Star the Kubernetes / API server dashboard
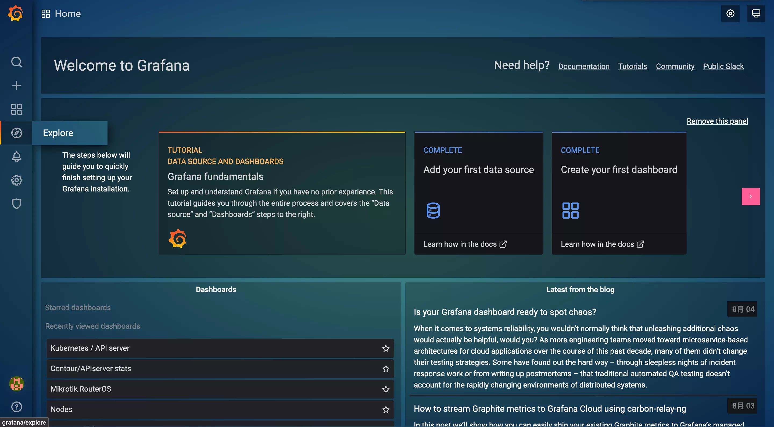This screenshot has height=427, width=774. click(386, 348)
